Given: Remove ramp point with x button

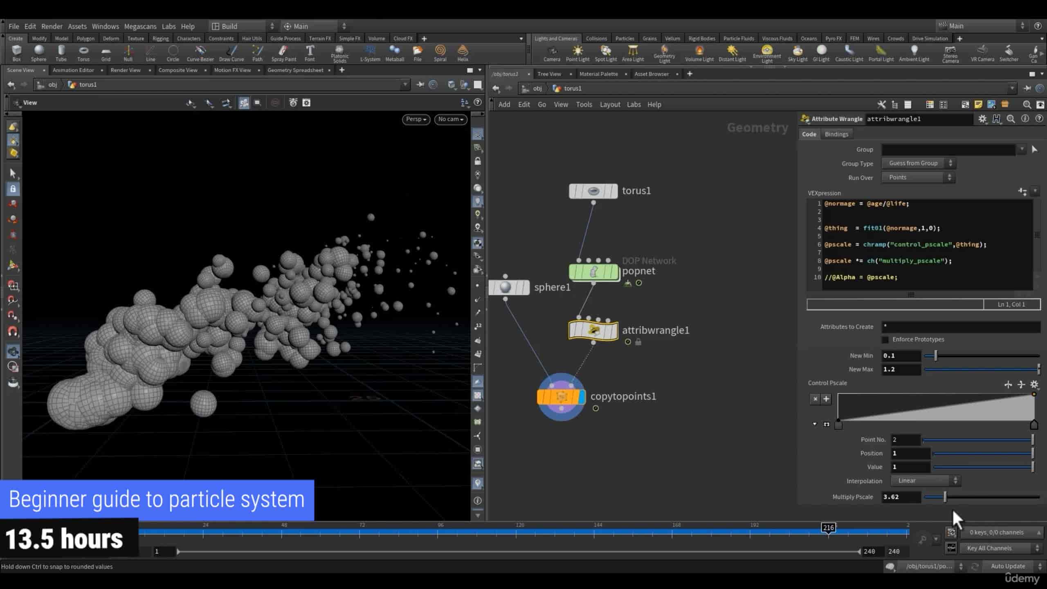Looking at the screenshot, I should click(x=815, y=399).
